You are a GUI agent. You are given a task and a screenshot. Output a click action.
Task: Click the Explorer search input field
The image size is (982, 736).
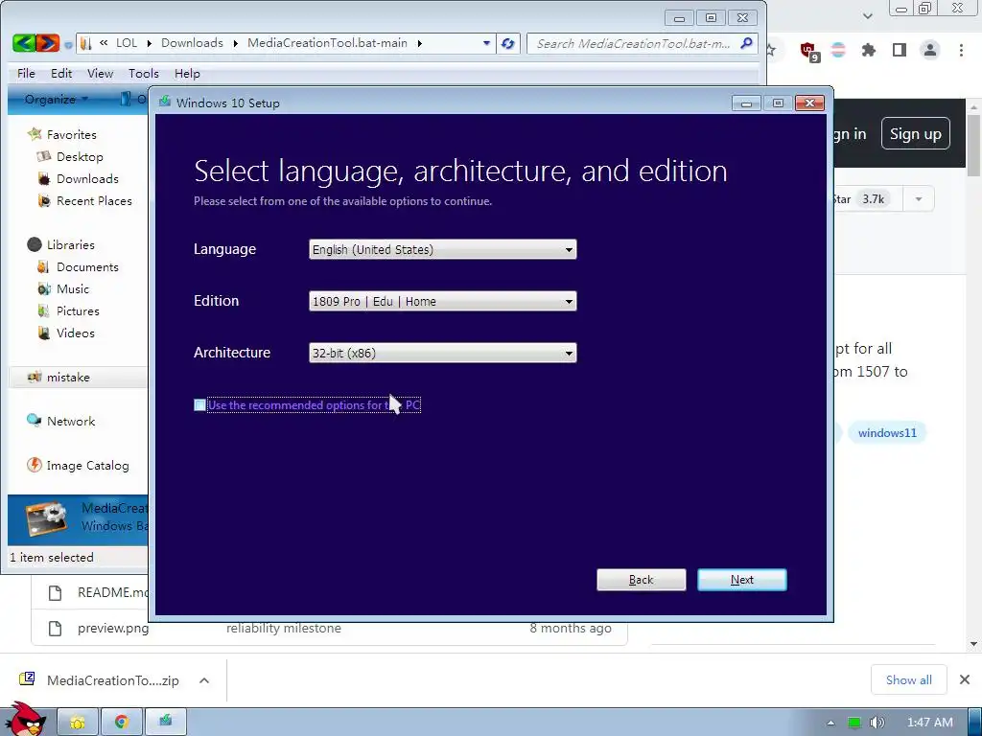(x=634, y=43)
